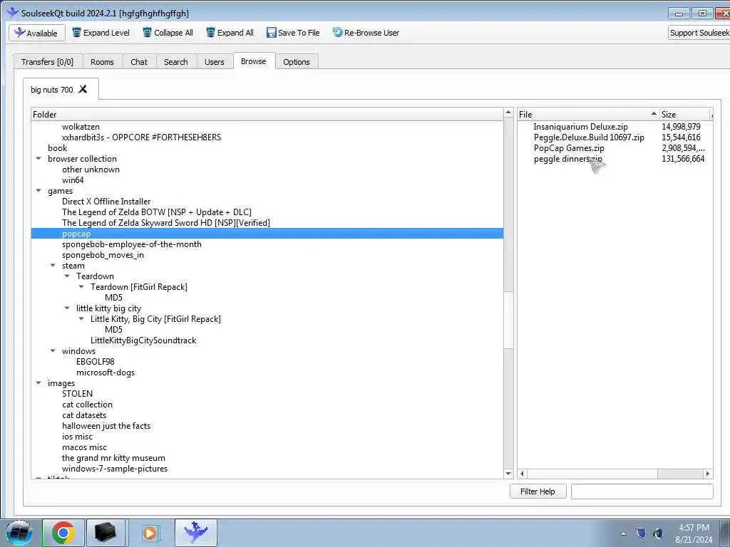Open Google Chrome from the taskbar
730x547 pixels.
tap(63, 533)
